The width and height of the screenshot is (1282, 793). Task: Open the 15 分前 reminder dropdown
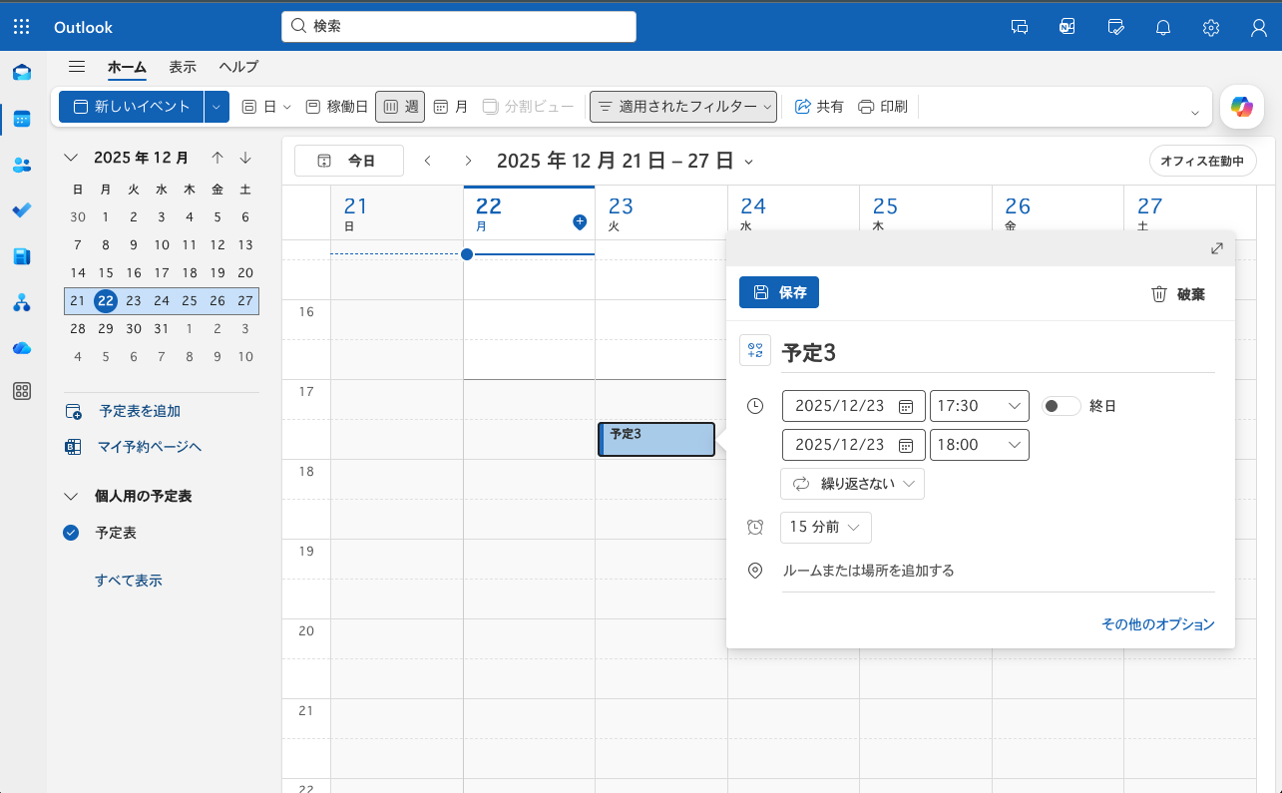825,527
